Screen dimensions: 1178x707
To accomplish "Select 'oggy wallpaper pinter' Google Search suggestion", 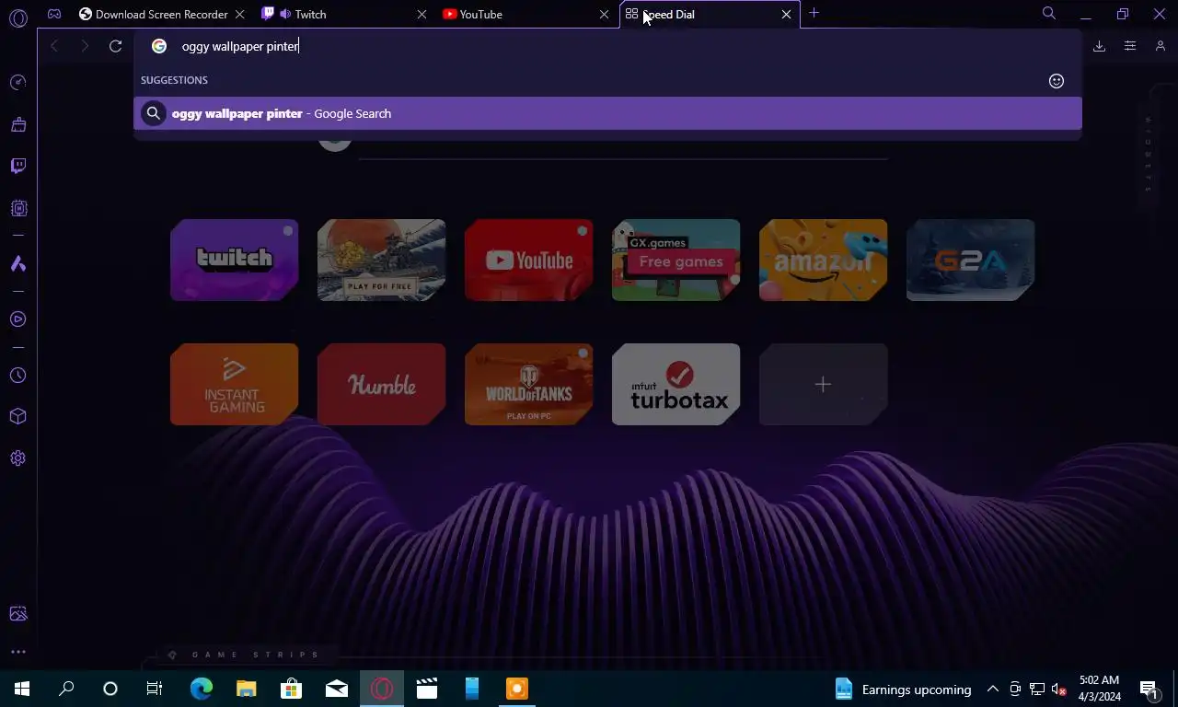I will pyautogui.click(x=607, y=113).
